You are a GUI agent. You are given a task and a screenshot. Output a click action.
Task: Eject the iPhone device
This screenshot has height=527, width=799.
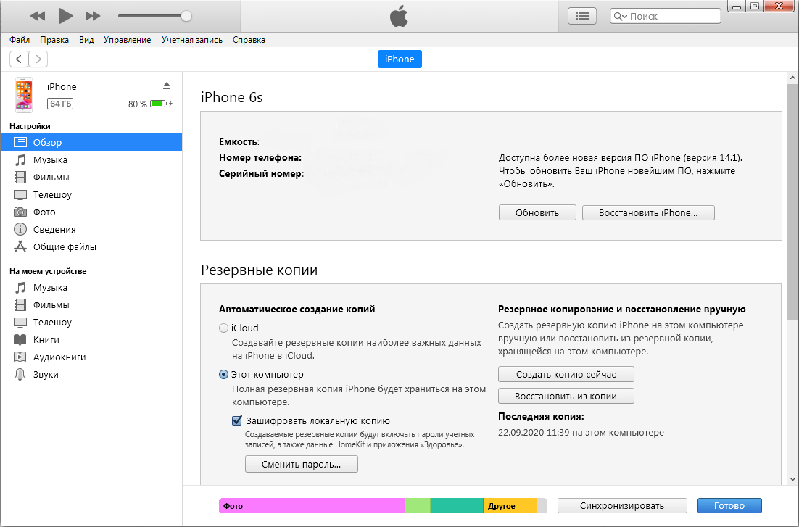point(167,86)
